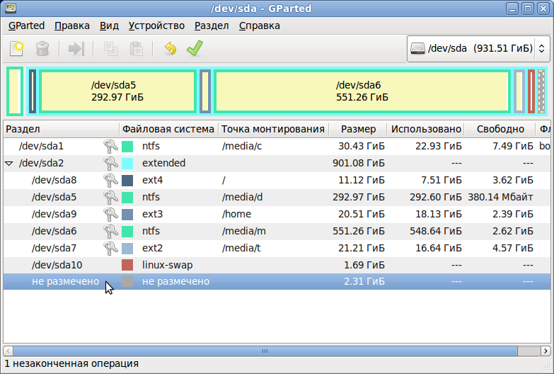
Task: Sort by Раздел column header
Action: 61,129
